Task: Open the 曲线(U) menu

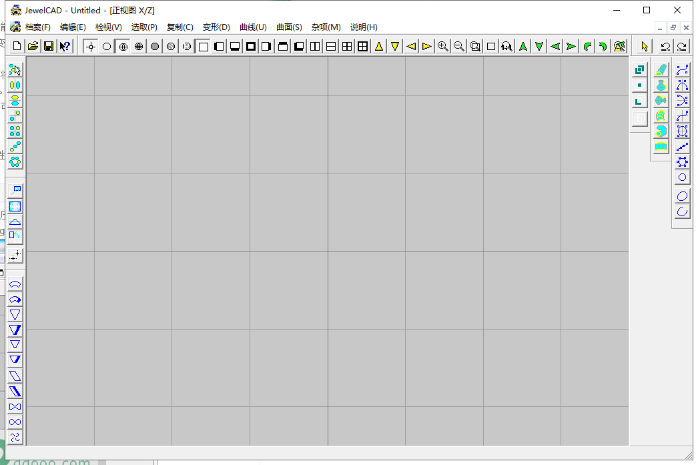Action: tap(253, 27)
